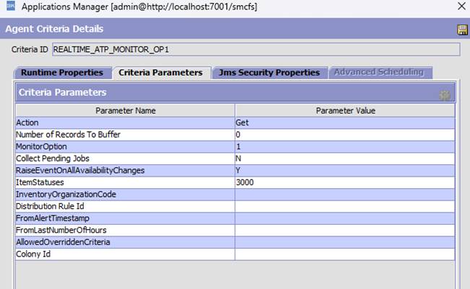Select the Criteria Parameters tab
Screen dimensions: 470x289
coord(160,73)
